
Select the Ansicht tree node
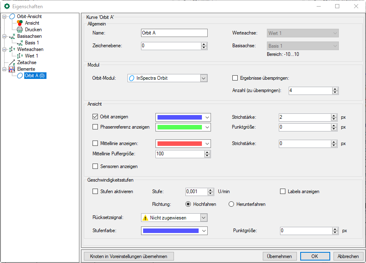32,23
